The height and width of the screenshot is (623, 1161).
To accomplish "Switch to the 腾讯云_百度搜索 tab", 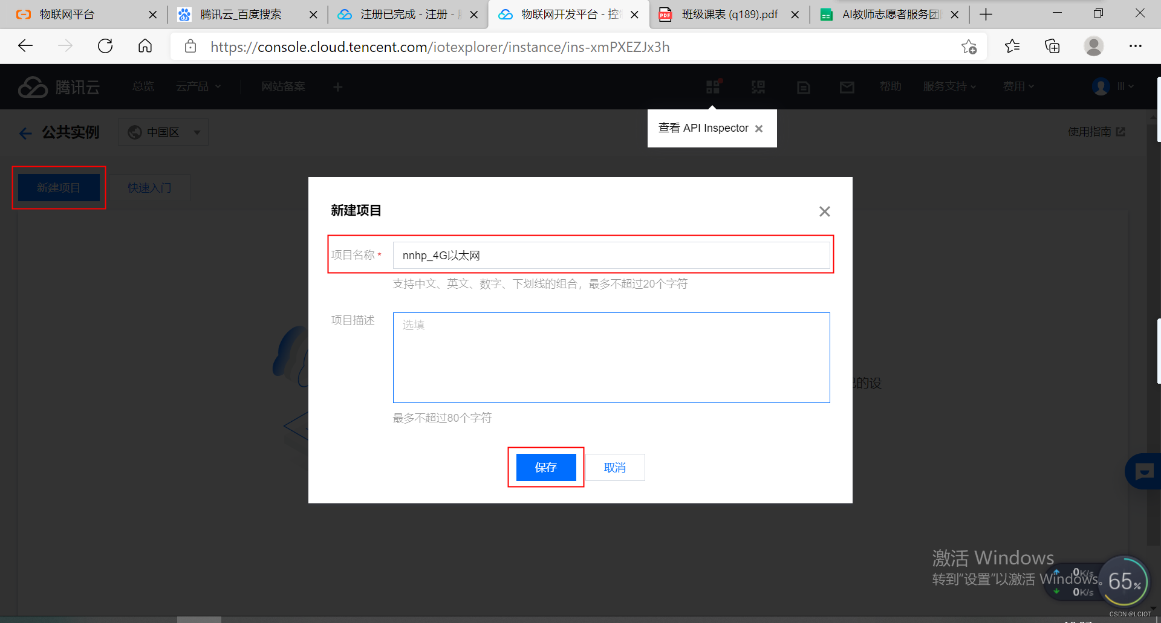I will [241, 15].
